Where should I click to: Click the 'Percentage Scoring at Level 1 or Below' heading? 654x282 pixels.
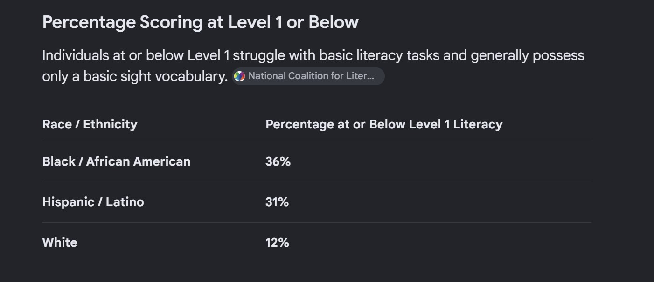[x=200, y=22]
